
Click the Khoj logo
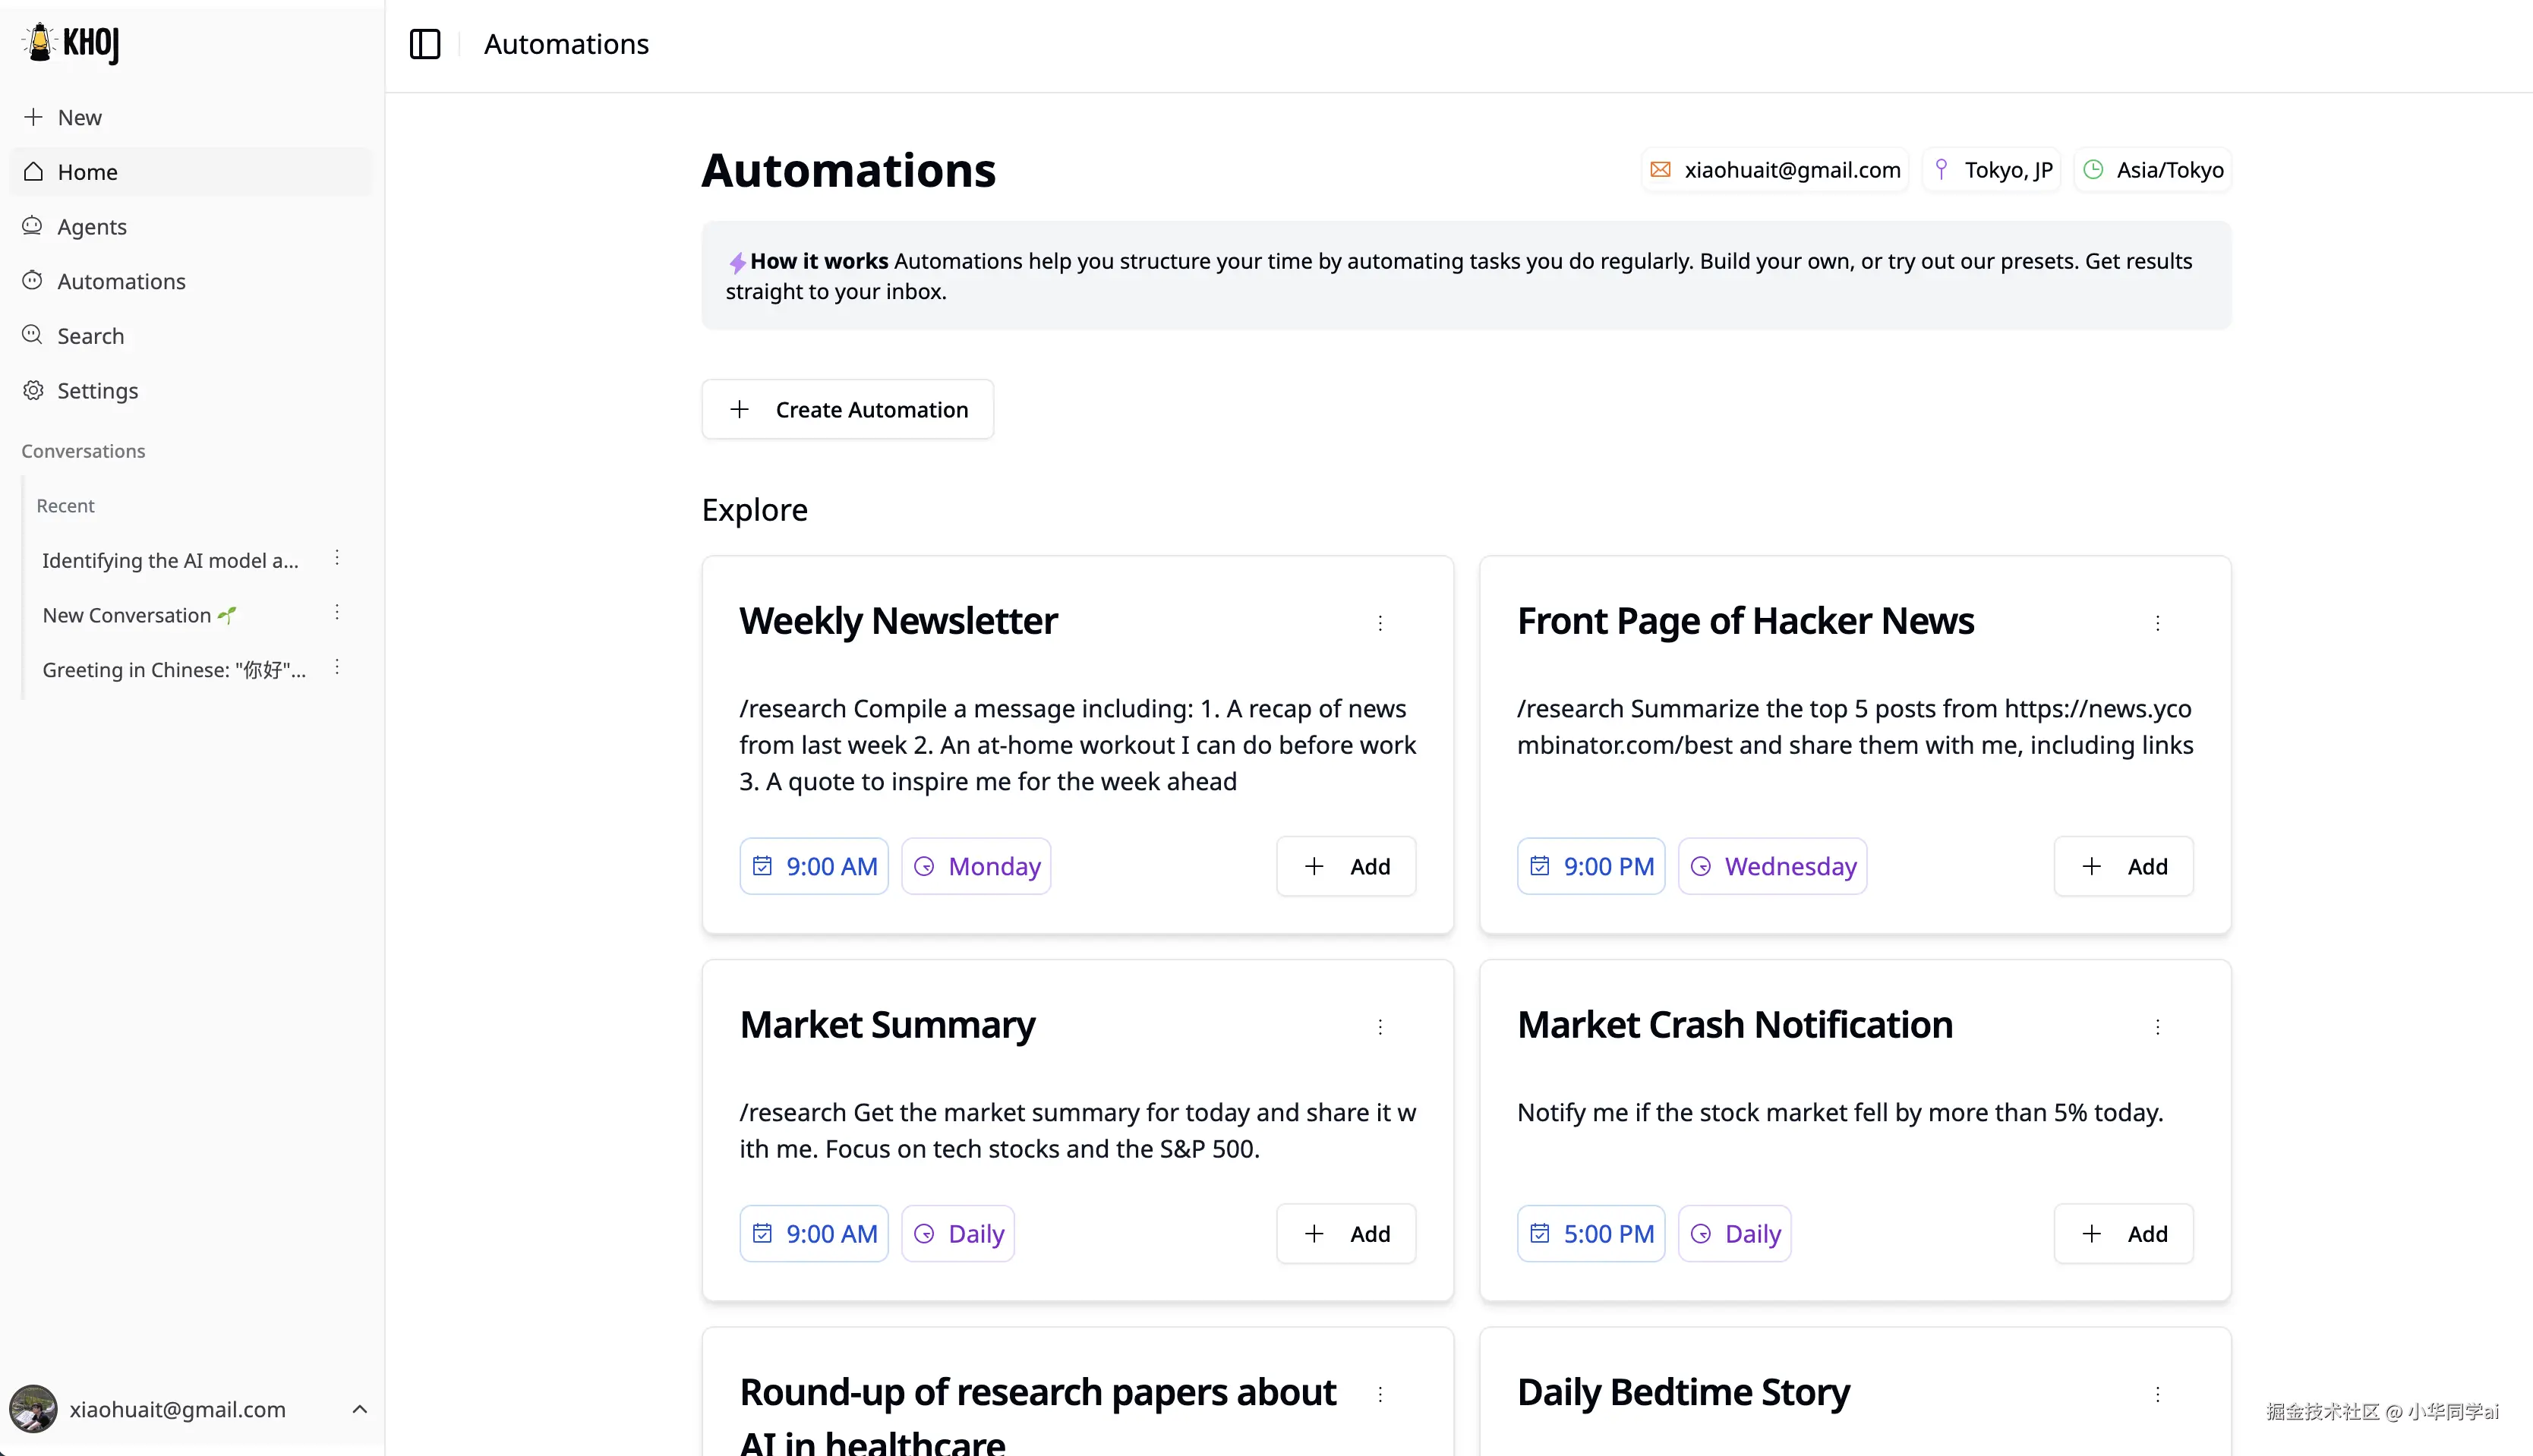(x=71, y=43)
